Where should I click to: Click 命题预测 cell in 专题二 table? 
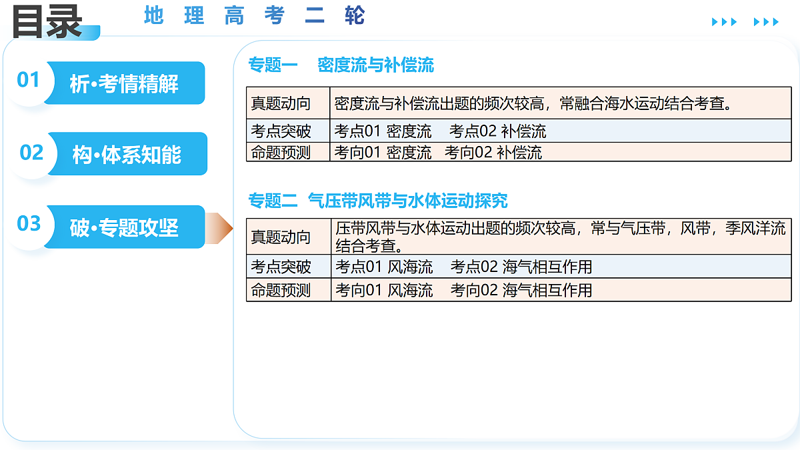tap(288, 290)
